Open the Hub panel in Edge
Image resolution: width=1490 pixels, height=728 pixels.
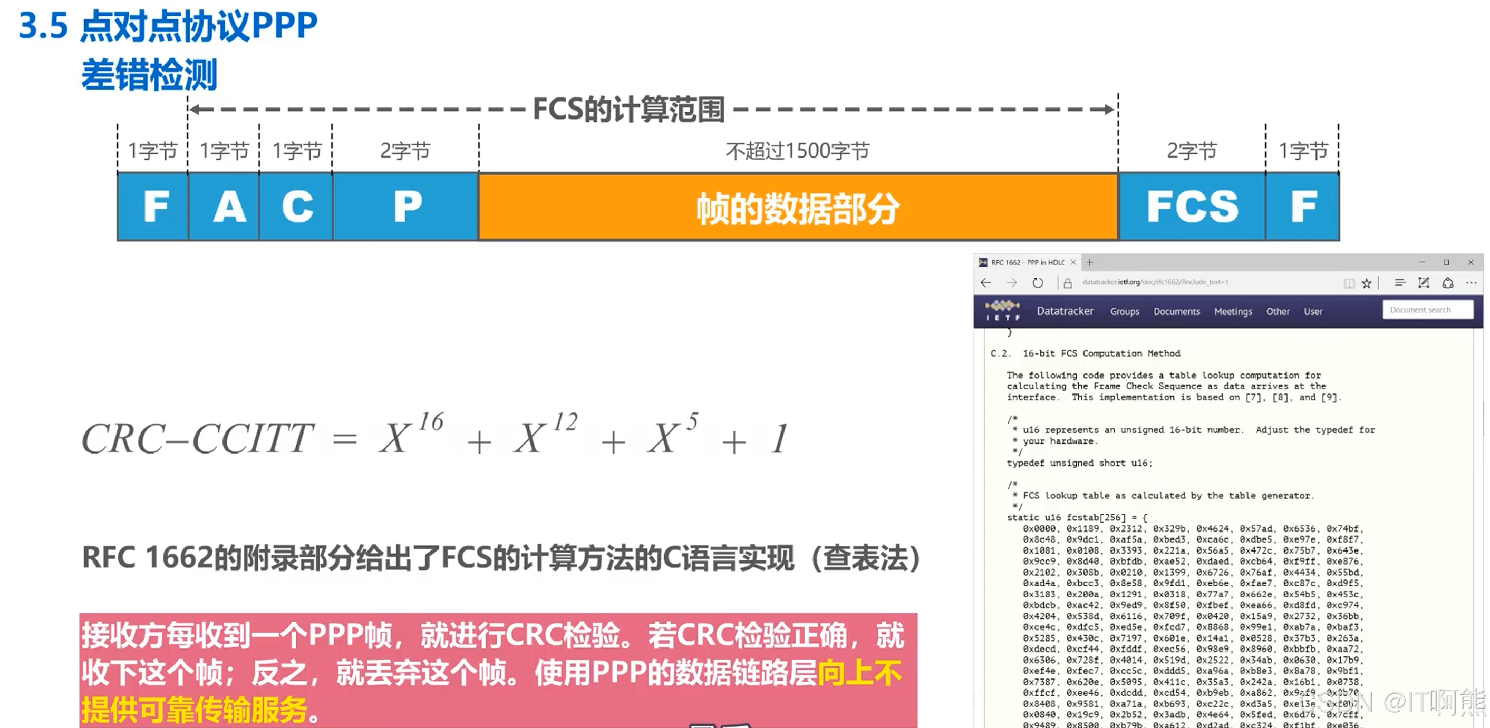(x=1401, y=282)
